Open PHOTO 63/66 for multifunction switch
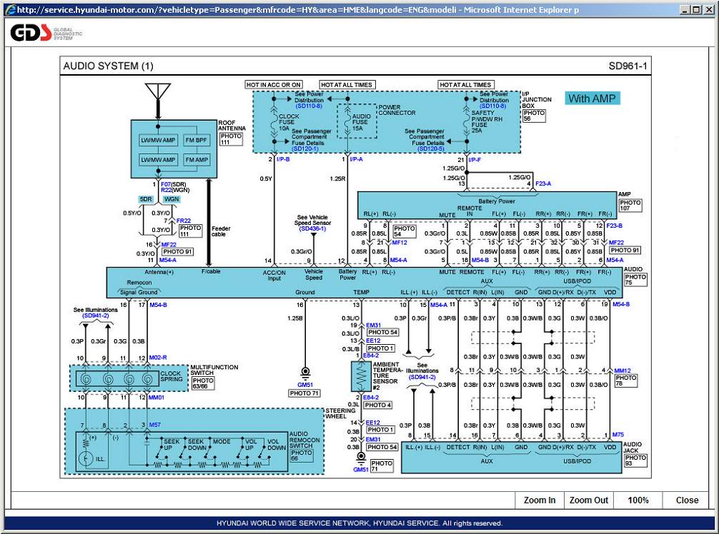Viewport: 719px width, 534px height. [x=203, y=383]
